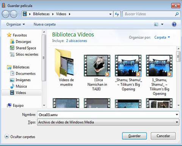Close the Guardar película dialog
This screenshot has width=182, height=146.
(x=176, y=6)
